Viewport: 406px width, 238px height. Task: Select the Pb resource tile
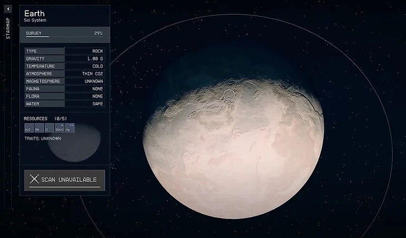(x=39, y=128)
